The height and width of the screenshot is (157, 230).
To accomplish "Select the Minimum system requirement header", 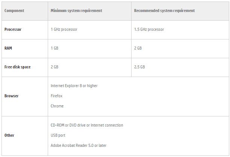I will (76, 11).
